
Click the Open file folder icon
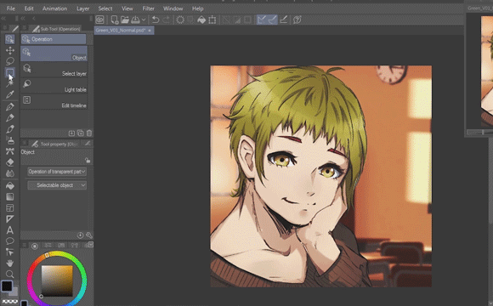[125, 20]
